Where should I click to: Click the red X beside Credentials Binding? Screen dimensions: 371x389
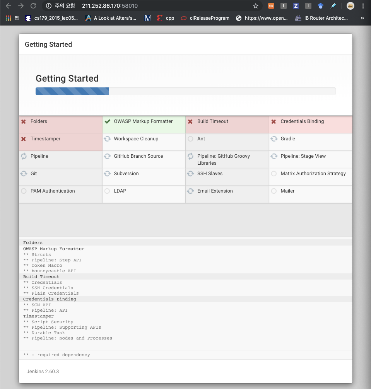[x=274, y=121]
